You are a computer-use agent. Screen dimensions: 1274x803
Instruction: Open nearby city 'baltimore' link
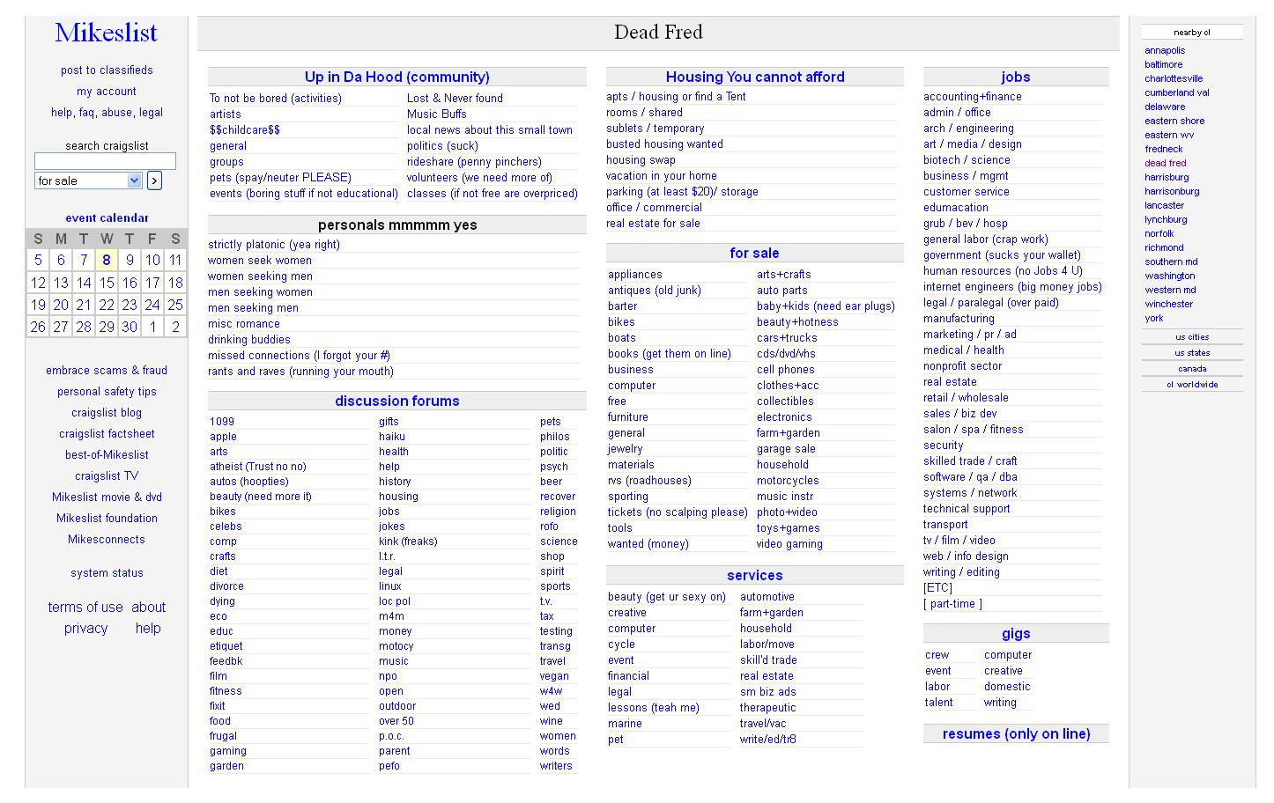[1164, 65]
